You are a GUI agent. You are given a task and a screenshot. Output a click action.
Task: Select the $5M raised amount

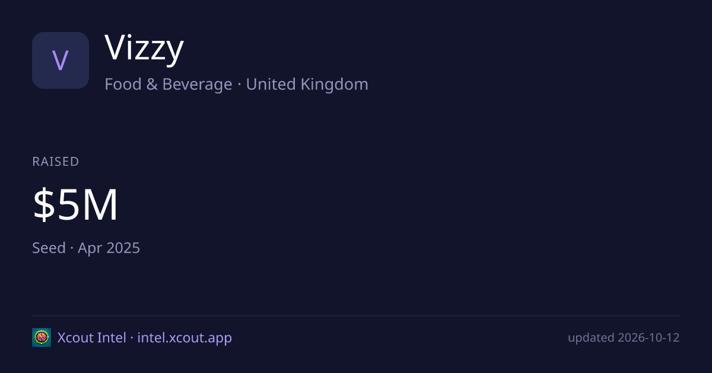point(75,205)
